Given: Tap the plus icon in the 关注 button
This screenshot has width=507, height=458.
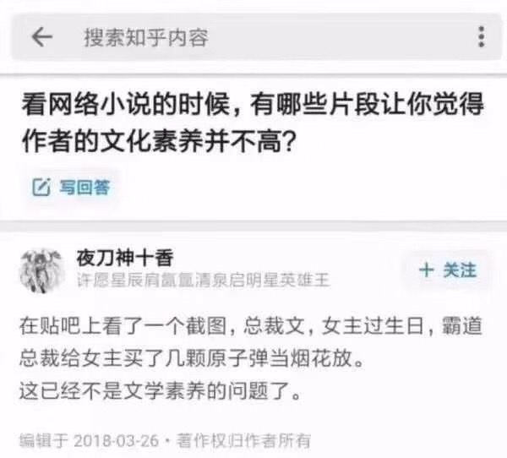Looking at the screenshot, I should [426, 270].
